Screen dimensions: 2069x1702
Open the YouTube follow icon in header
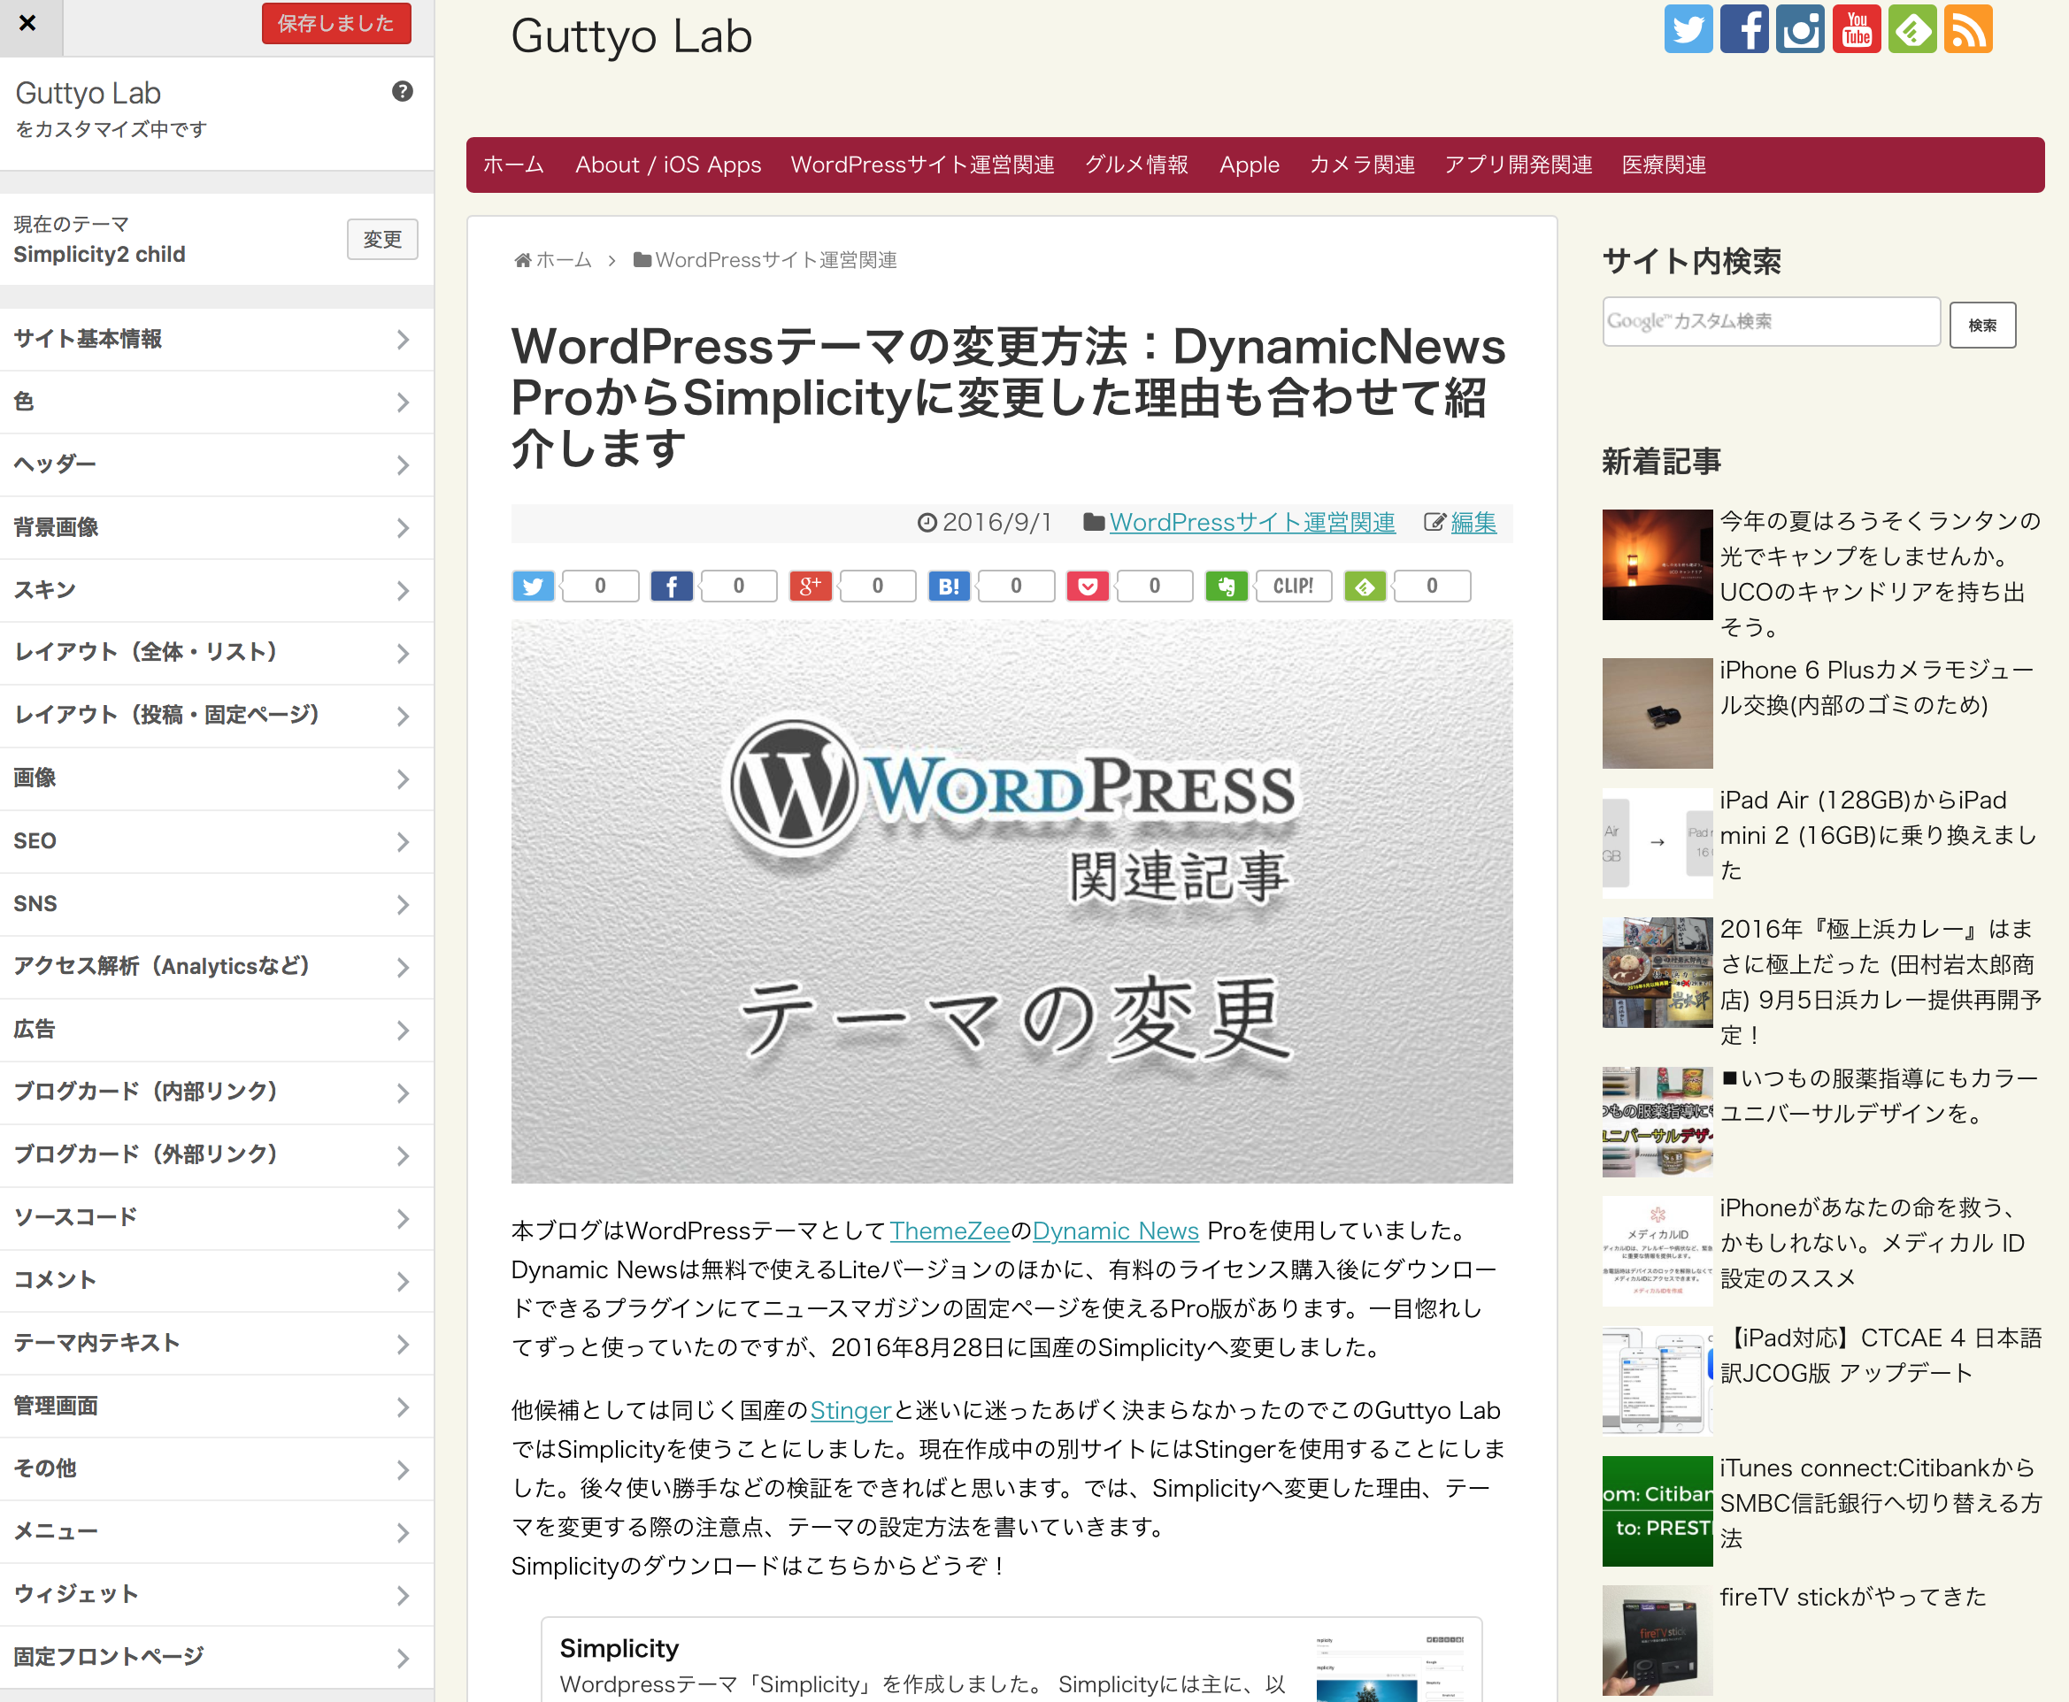tap(1857, 28)
